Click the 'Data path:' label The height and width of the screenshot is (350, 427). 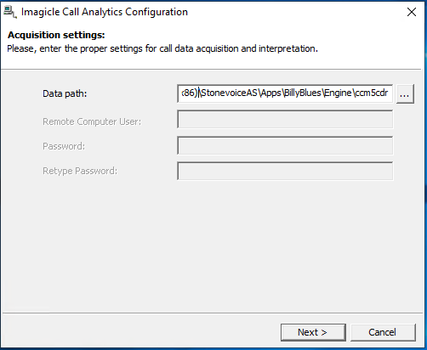pyautogui.click(x=65, y=93)
